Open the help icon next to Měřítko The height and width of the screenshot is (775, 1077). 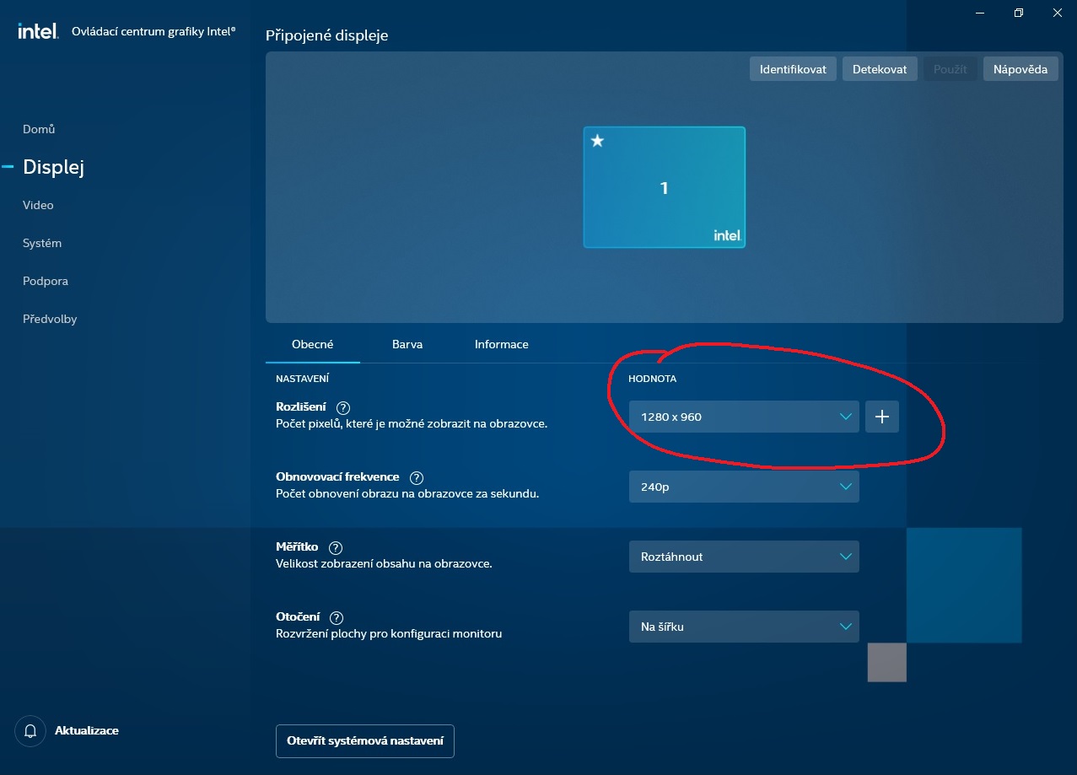coord(336,547)
